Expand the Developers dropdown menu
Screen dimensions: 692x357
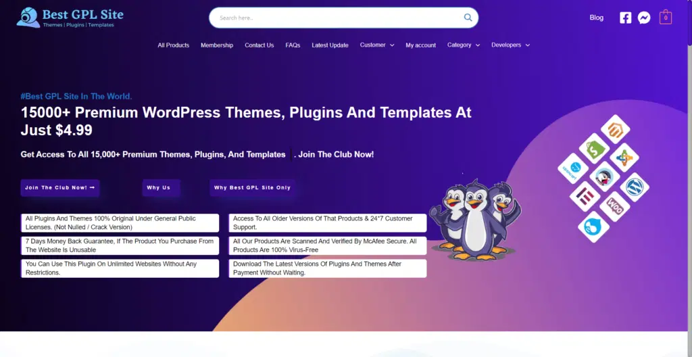(511, 45)
